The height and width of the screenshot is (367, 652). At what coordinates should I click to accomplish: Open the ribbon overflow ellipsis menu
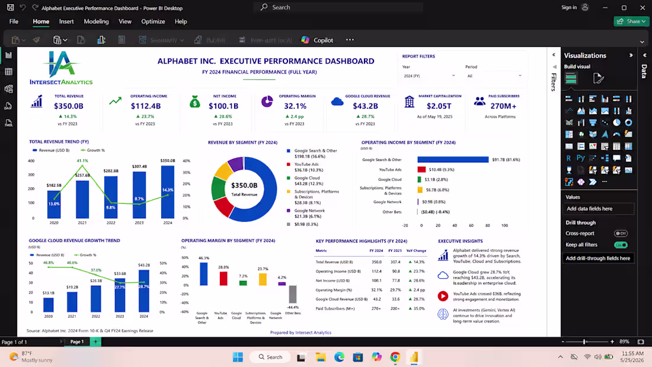tap(350, 40)
